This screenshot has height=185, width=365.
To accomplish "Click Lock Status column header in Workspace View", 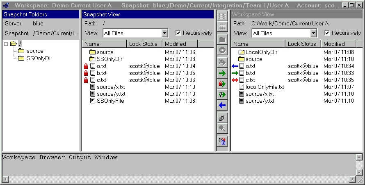I will 303,44.
